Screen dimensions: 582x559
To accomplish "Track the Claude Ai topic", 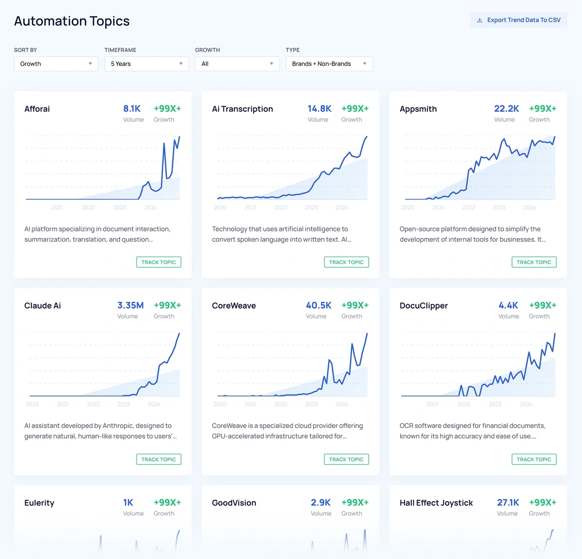I will point(159,459).
